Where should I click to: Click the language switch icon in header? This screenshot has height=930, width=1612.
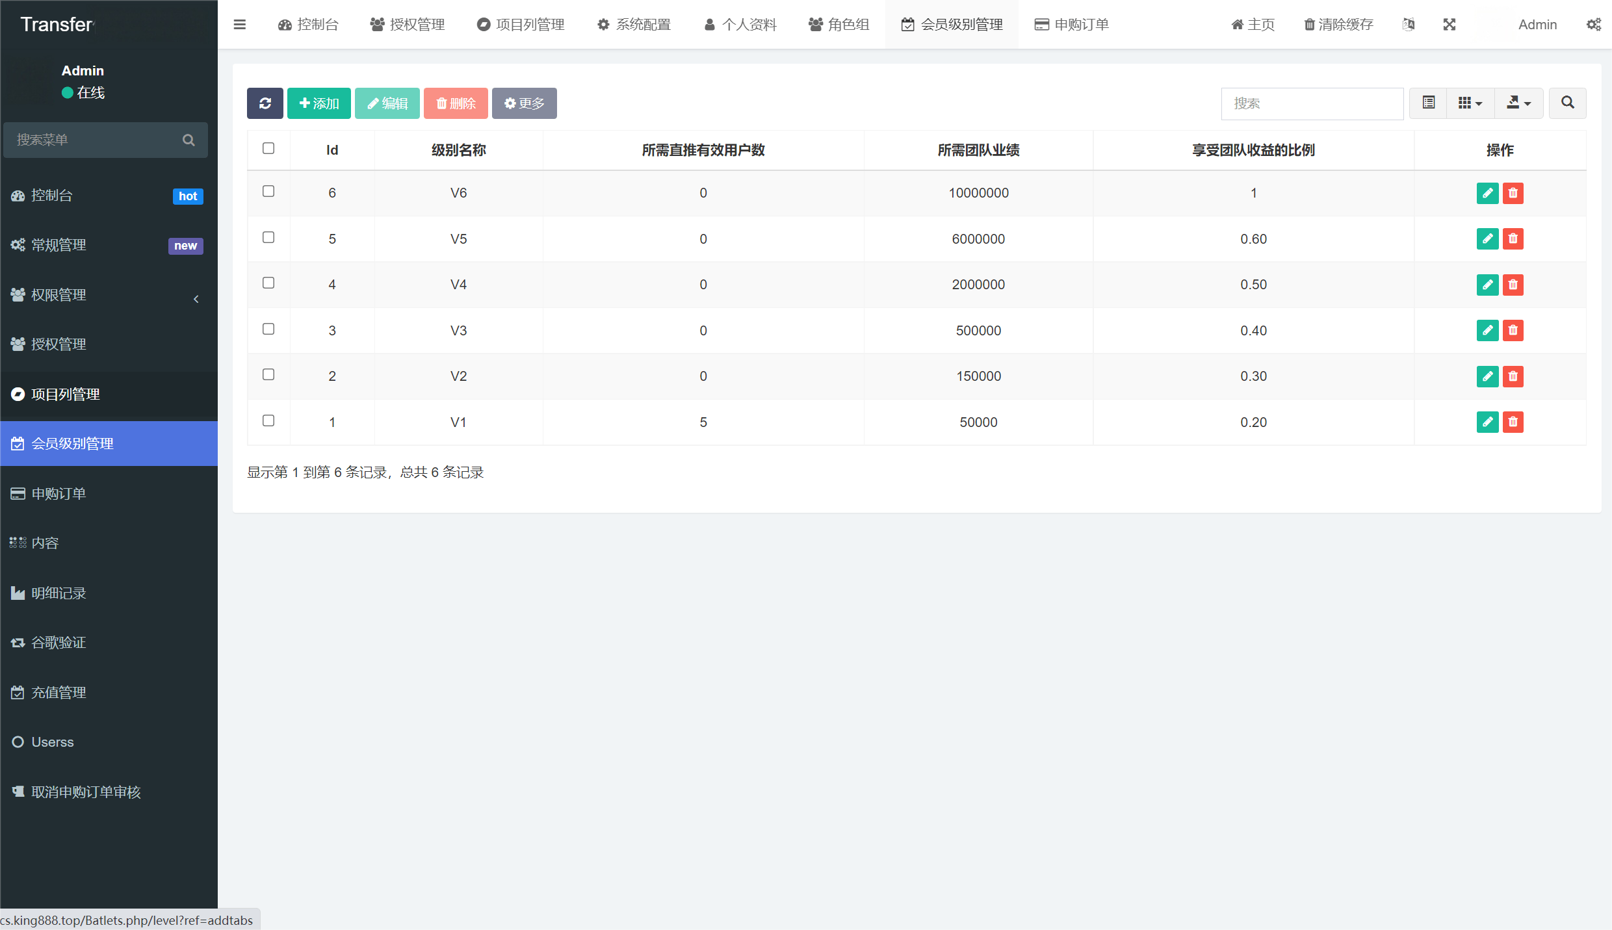coord(1409,25)
